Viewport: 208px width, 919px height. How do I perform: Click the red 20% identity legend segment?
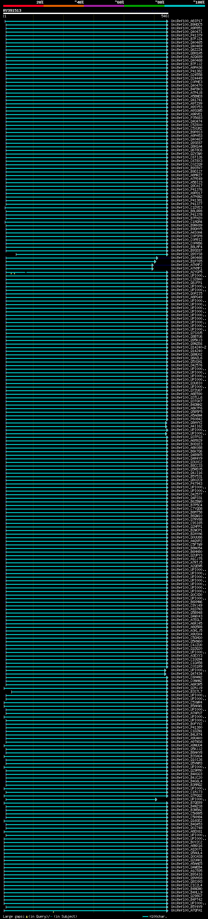point(23,6)
